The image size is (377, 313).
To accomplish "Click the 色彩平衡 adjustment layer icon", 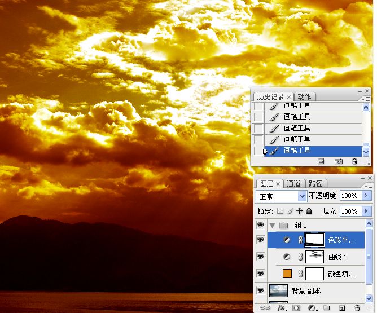I will click(287, 240).
